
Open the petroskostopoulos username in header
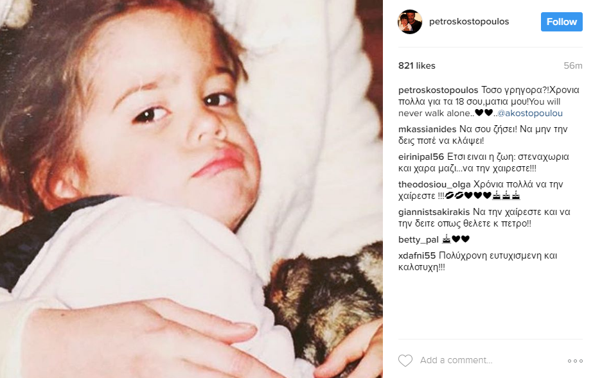tap(469, 22)
